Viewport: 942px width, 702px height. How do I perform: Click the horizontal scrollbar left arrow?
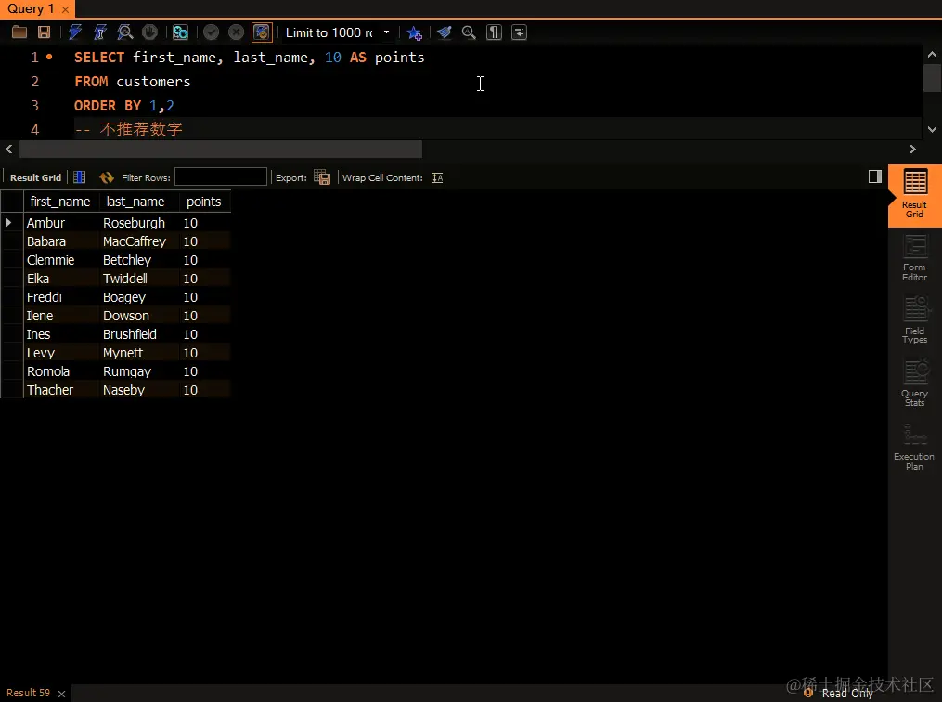[x=9, y=149]
